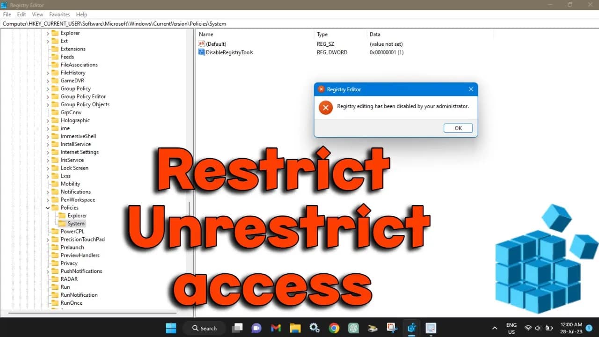The image size is (599, 337).
Task: Click the Wi-Fi icon in system tray
Action: 528,328
